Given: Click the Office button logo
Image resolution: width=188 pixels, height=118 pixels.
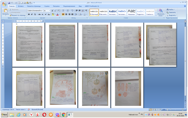Looking at the screenshot, I should 4,4.
